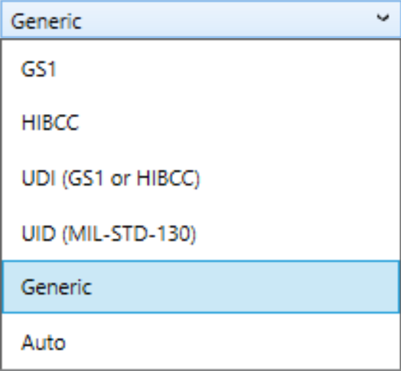Choose the HIBCC option
The image size is (401, 371).
pos(200,122)
